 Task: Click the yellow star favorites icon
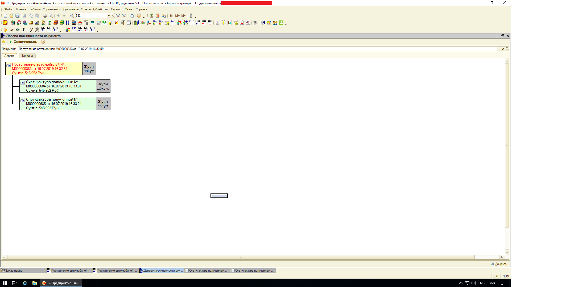click(x=4, y=42)
